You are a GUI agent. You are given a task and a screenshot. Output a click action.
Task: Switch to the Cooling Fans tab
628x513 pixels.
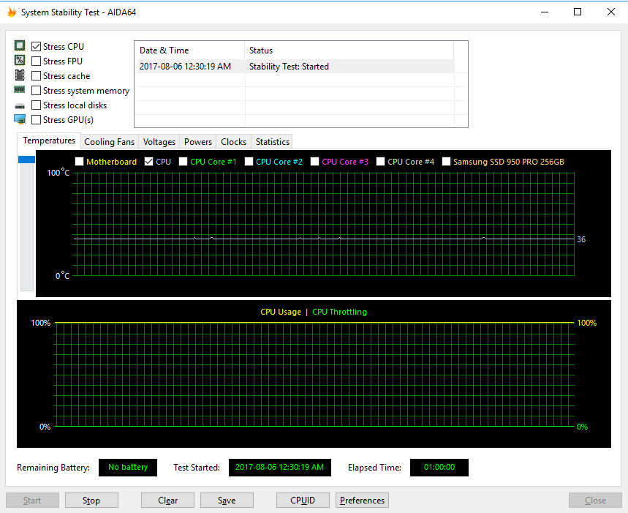click(x=109, y=142)
